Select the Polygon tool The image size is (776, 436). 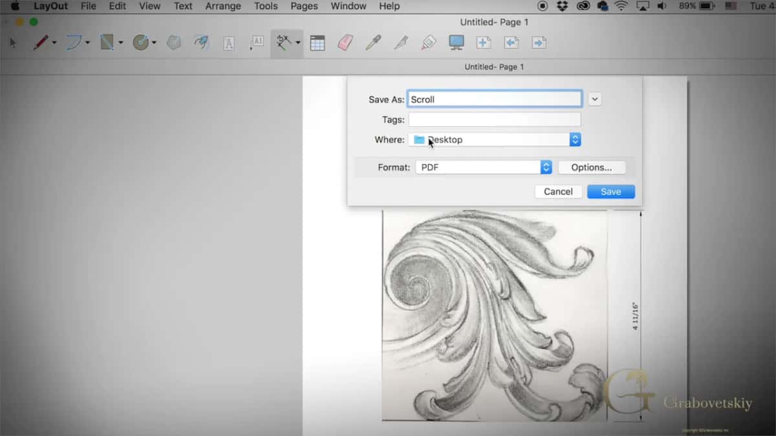[x=173, y=43]
